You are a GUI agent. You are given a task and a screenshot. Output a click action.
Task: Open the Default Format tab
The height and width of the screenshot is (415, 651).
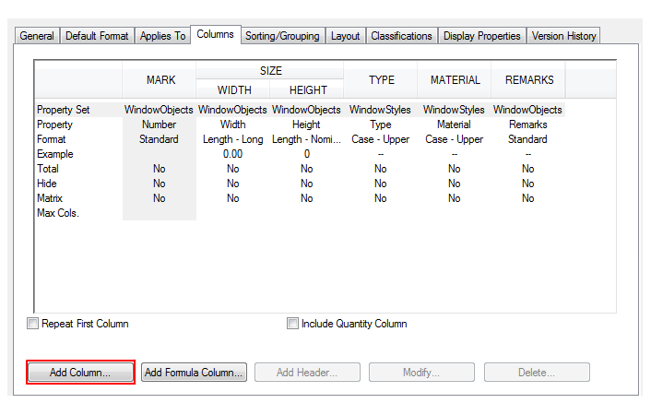click(97, 36)
